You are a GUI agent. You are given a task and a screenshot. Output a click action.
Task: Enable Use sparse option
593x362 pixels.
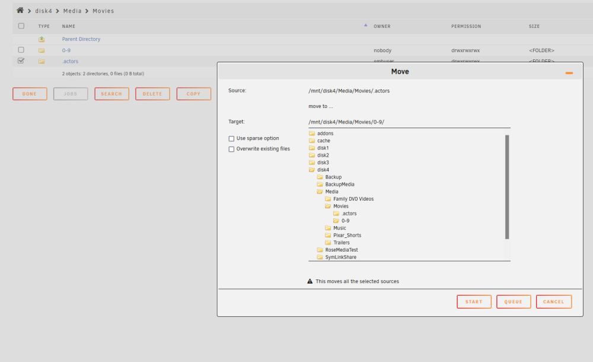(231, 139)
